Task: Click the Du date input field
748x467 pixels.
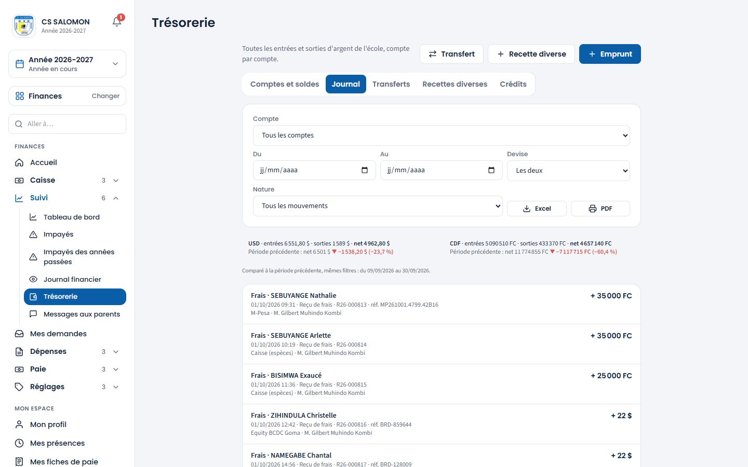Action: 314,170
